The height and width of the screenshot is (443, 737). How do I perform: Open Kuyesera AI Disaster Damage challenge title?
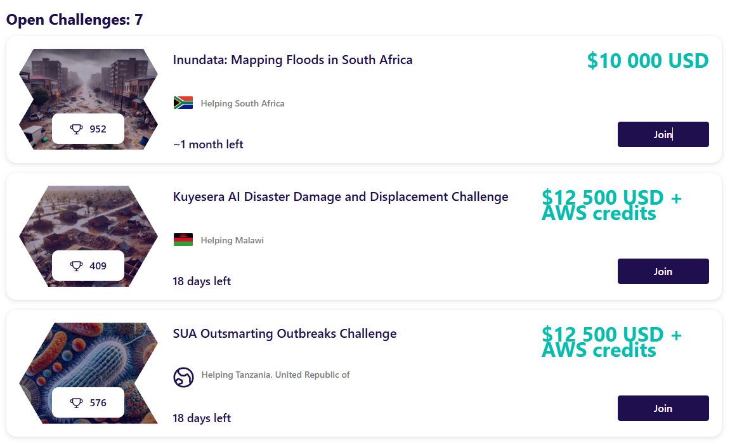click(x=341, y=197)
